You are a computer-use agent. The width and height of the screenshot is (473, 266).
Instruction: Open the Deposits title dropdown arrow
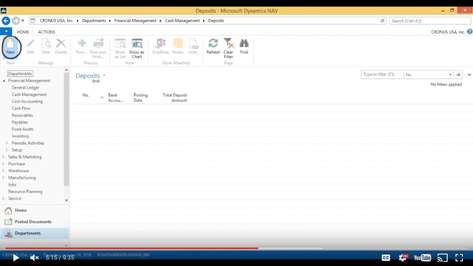[x=104, y=75]
